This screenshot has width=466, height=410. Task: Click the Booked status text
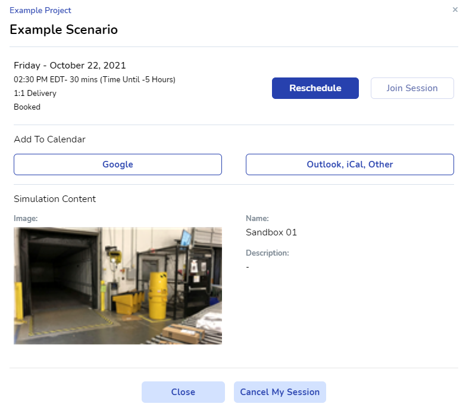pos(27,107)
